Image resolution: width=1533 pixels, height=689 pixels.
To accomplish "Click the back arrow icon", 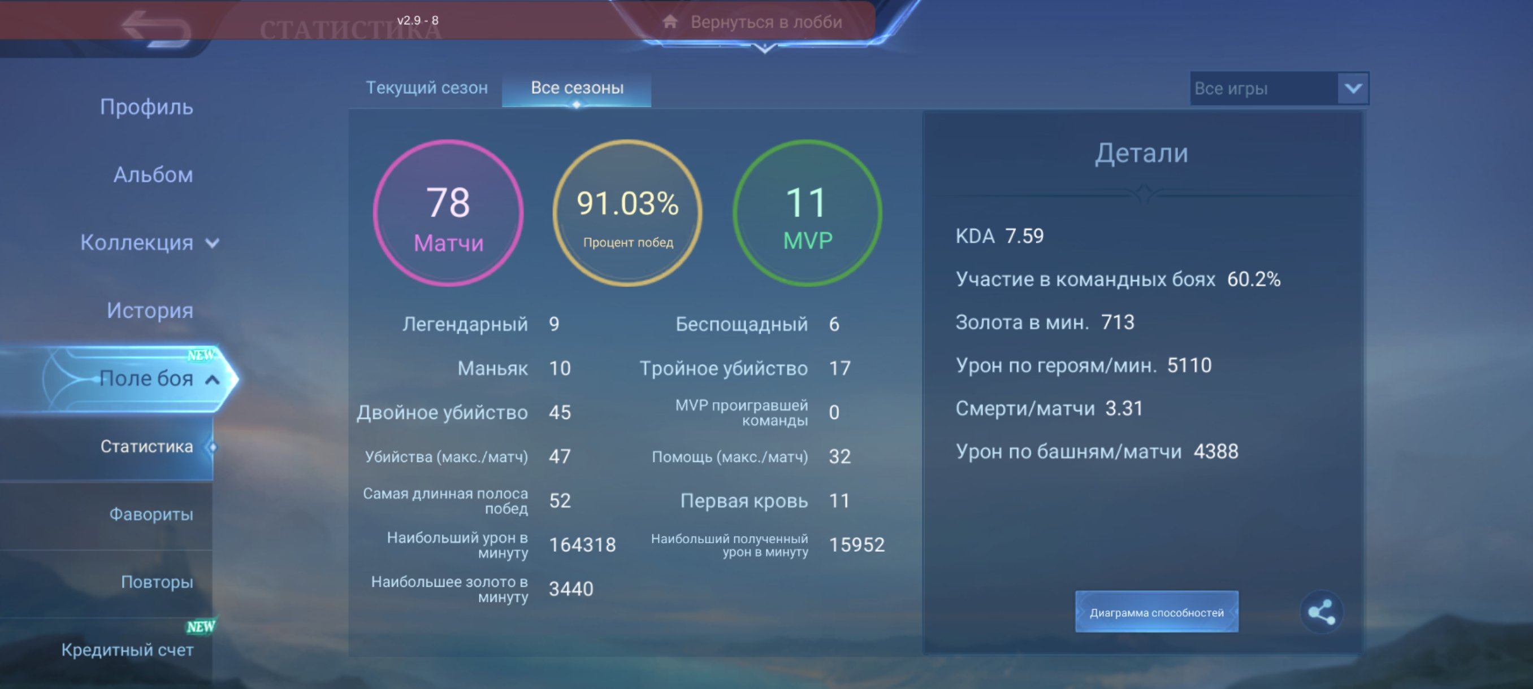I will (x=156, y=28).
